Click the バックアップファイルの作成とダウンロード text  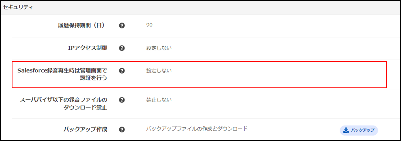tap(197, 129)
